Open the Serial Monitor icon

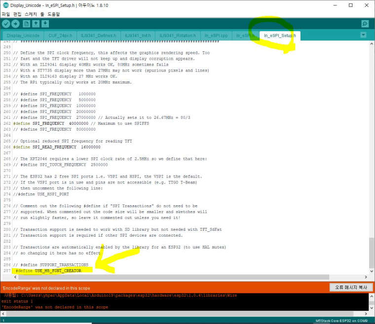(x=365, y=24)
